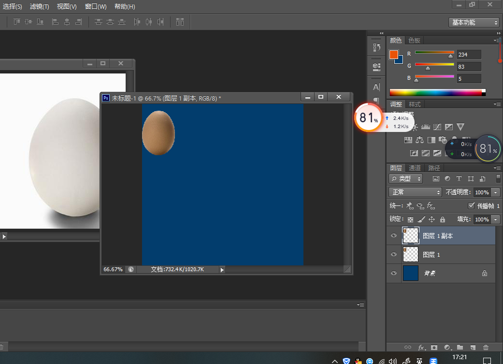Open the fx layer style button
The width and height of the screenshot is (503, 364).
tap(421, 347)
